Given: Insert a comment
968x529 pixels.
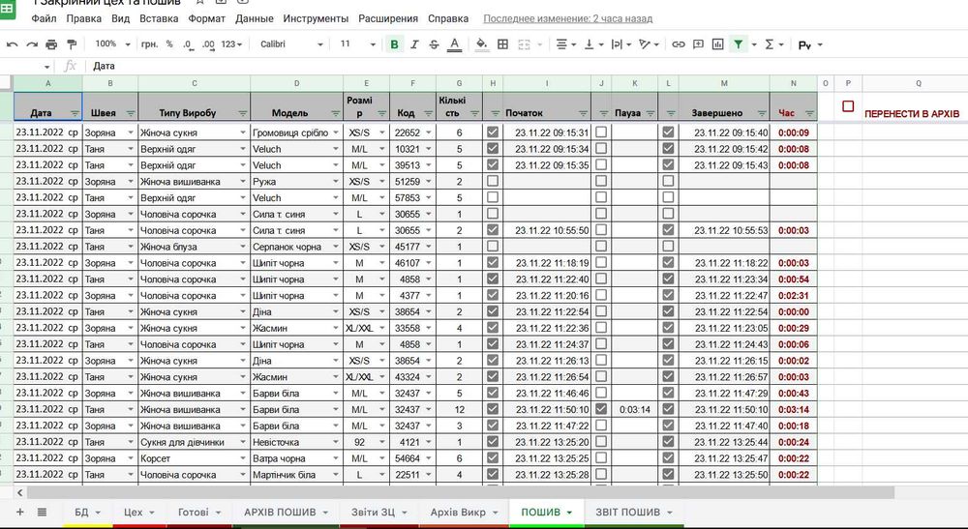Looking at the screenshot, I should tap(698, 44).
